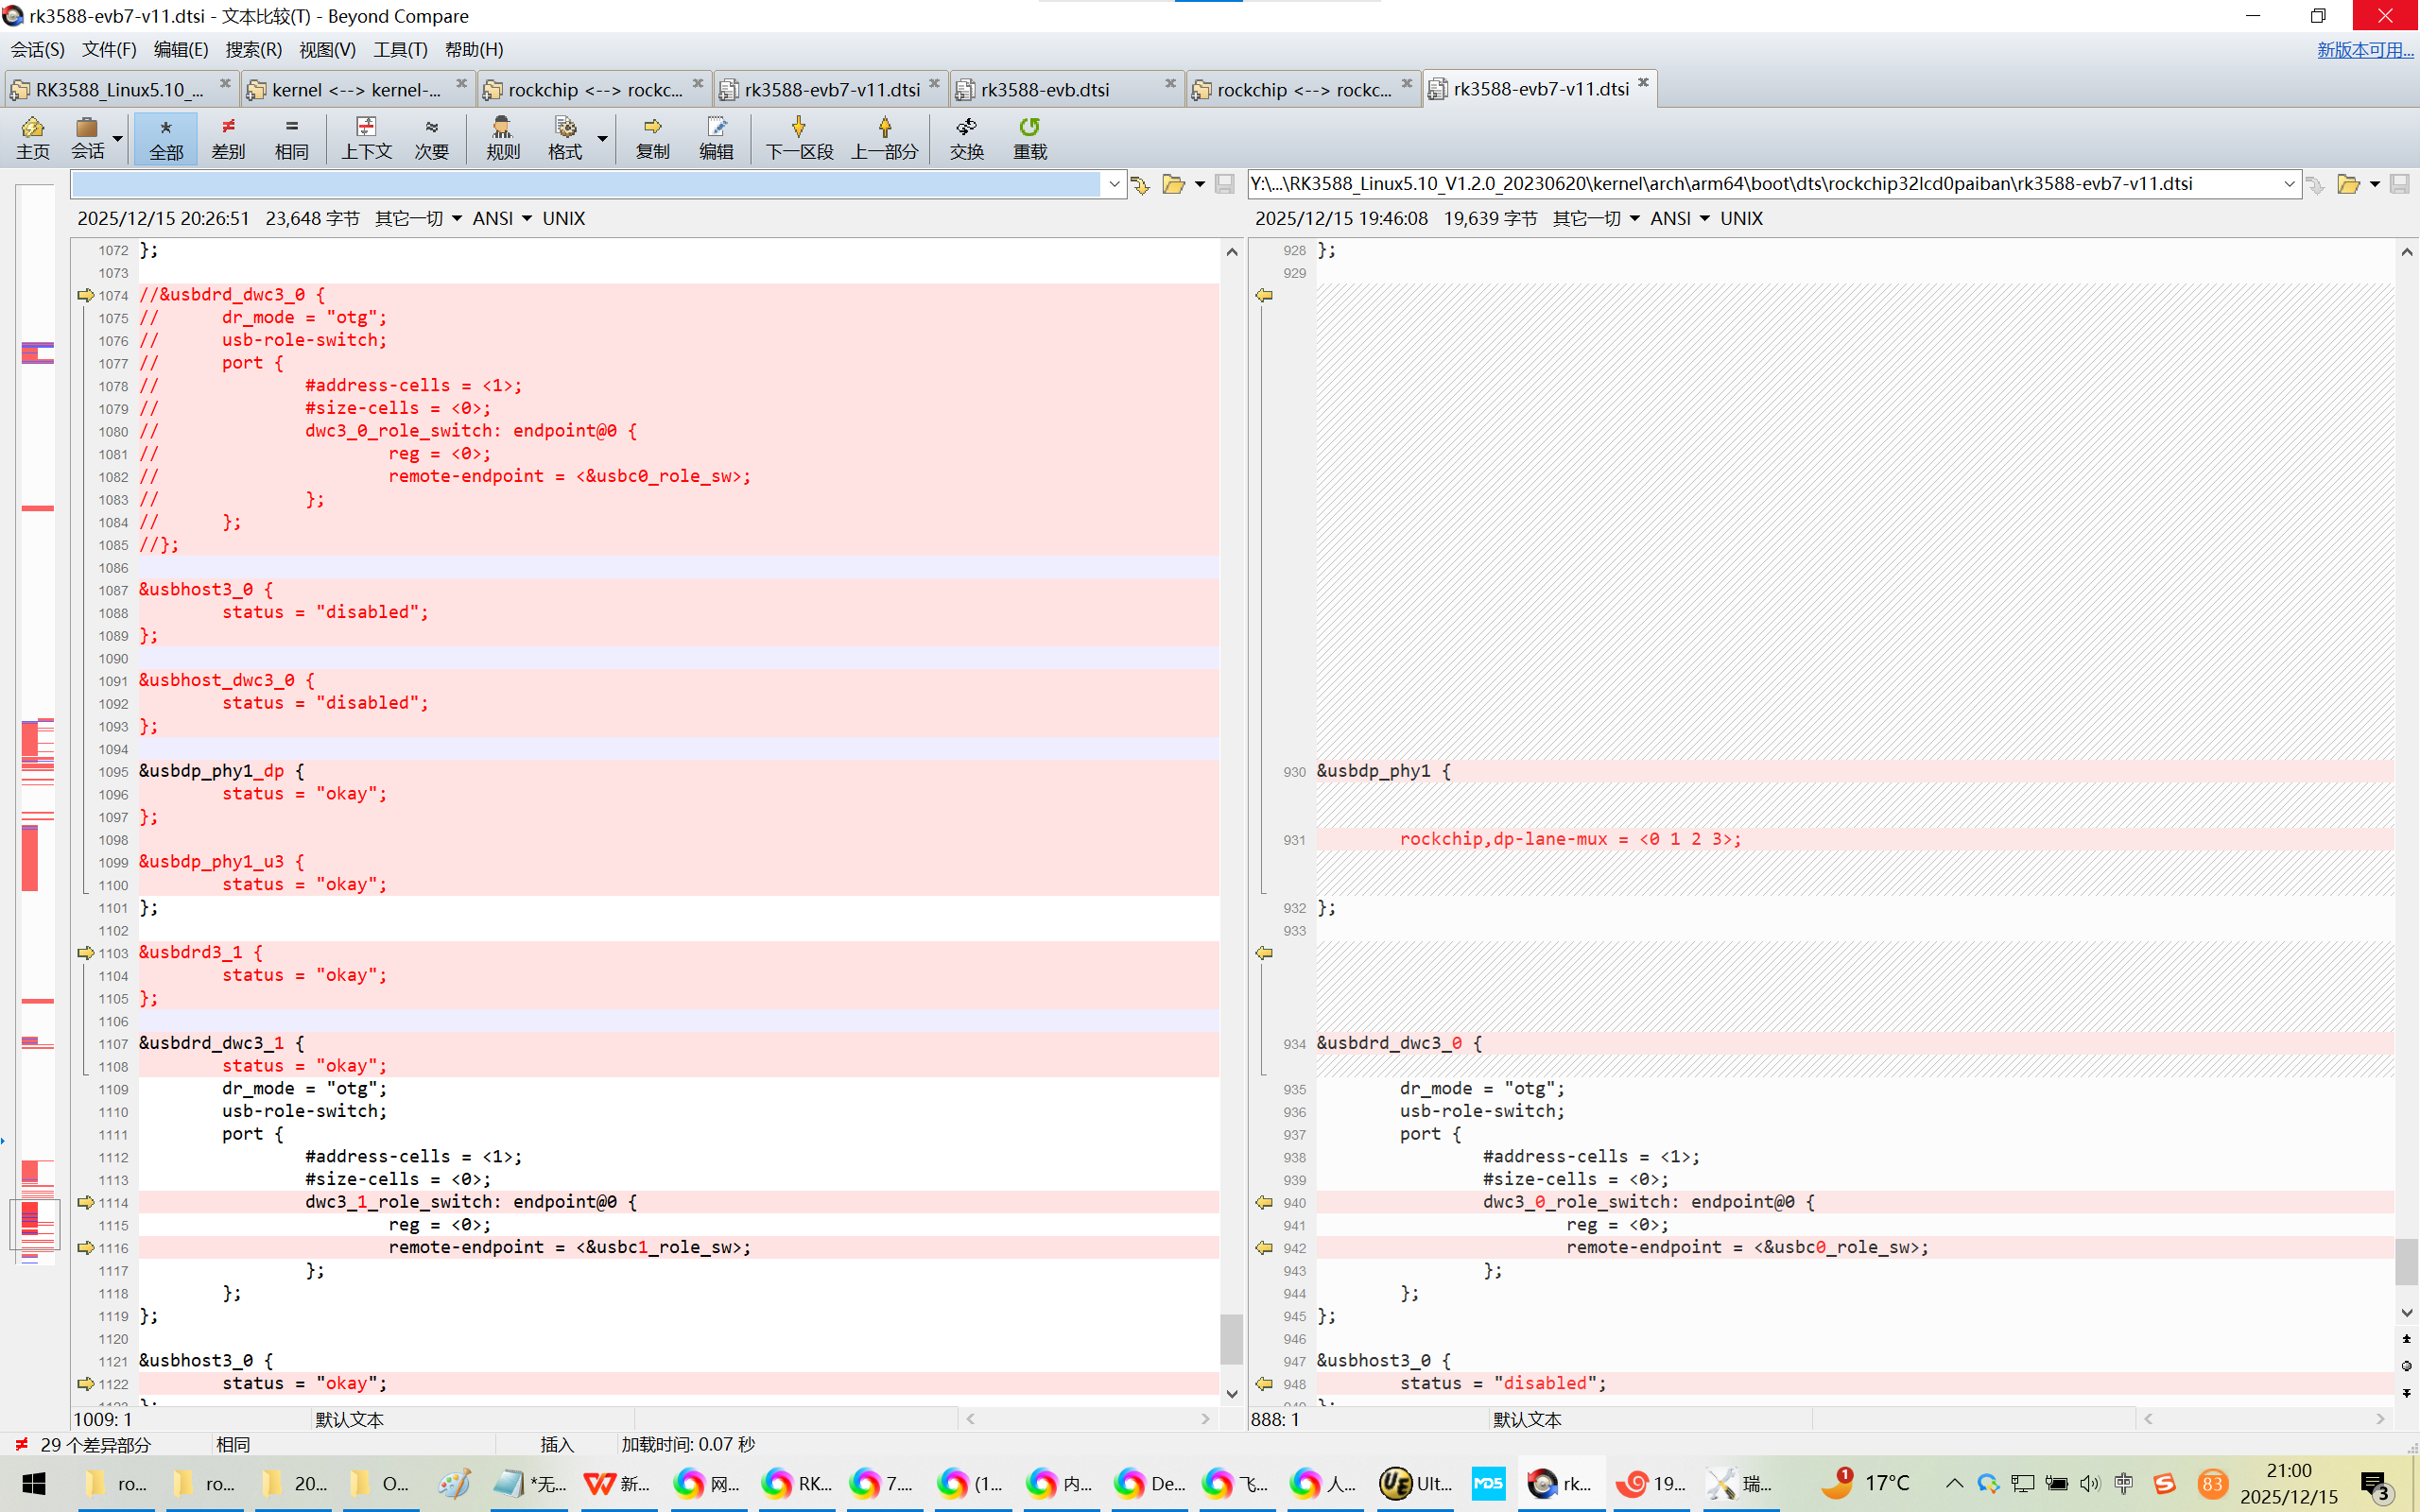
Task: Expand the Format (格式) dropdown arrow
Action: 602,138
